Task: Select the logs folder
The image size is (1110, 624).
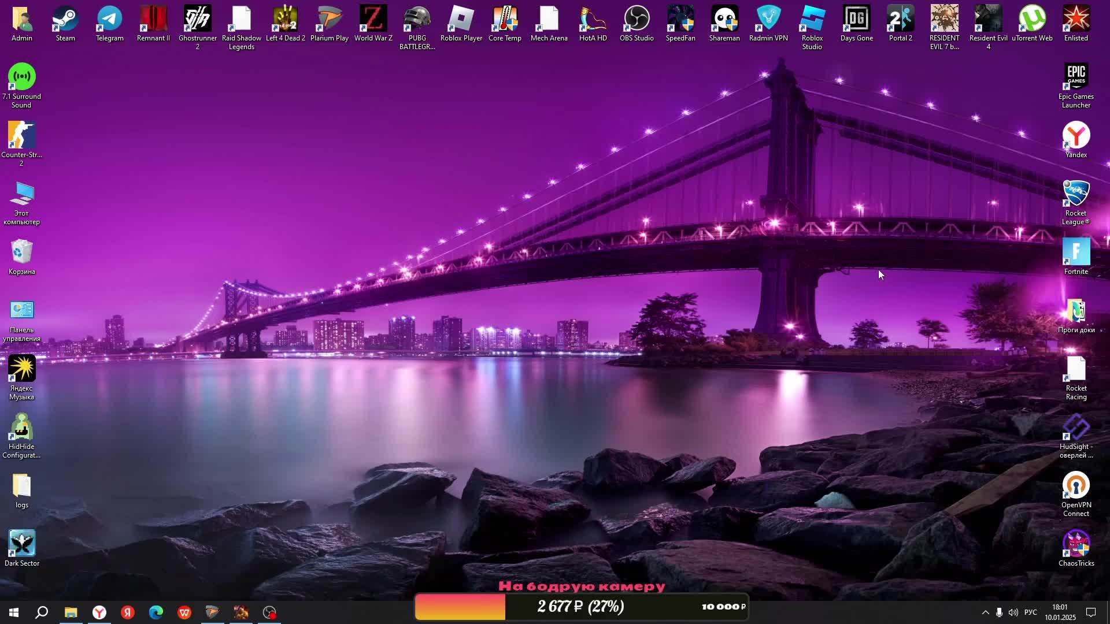Action: [x=22, y=491]
